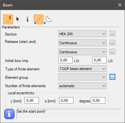This screenshot has width=125, height=123.
Task: Open the Section dropdown showing HEA 200
Action: (x=82, y=34)
